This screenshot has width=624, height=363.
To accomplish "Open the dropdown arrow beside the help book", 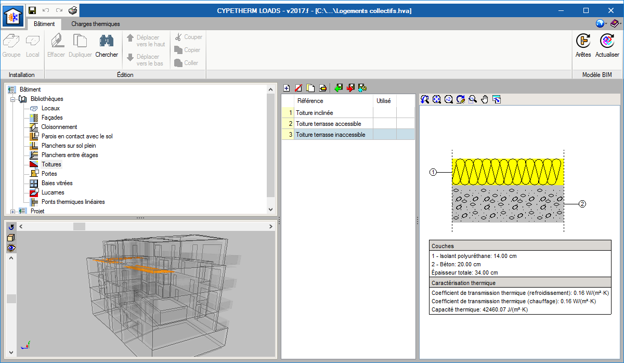I will click(x=620, y=24).
